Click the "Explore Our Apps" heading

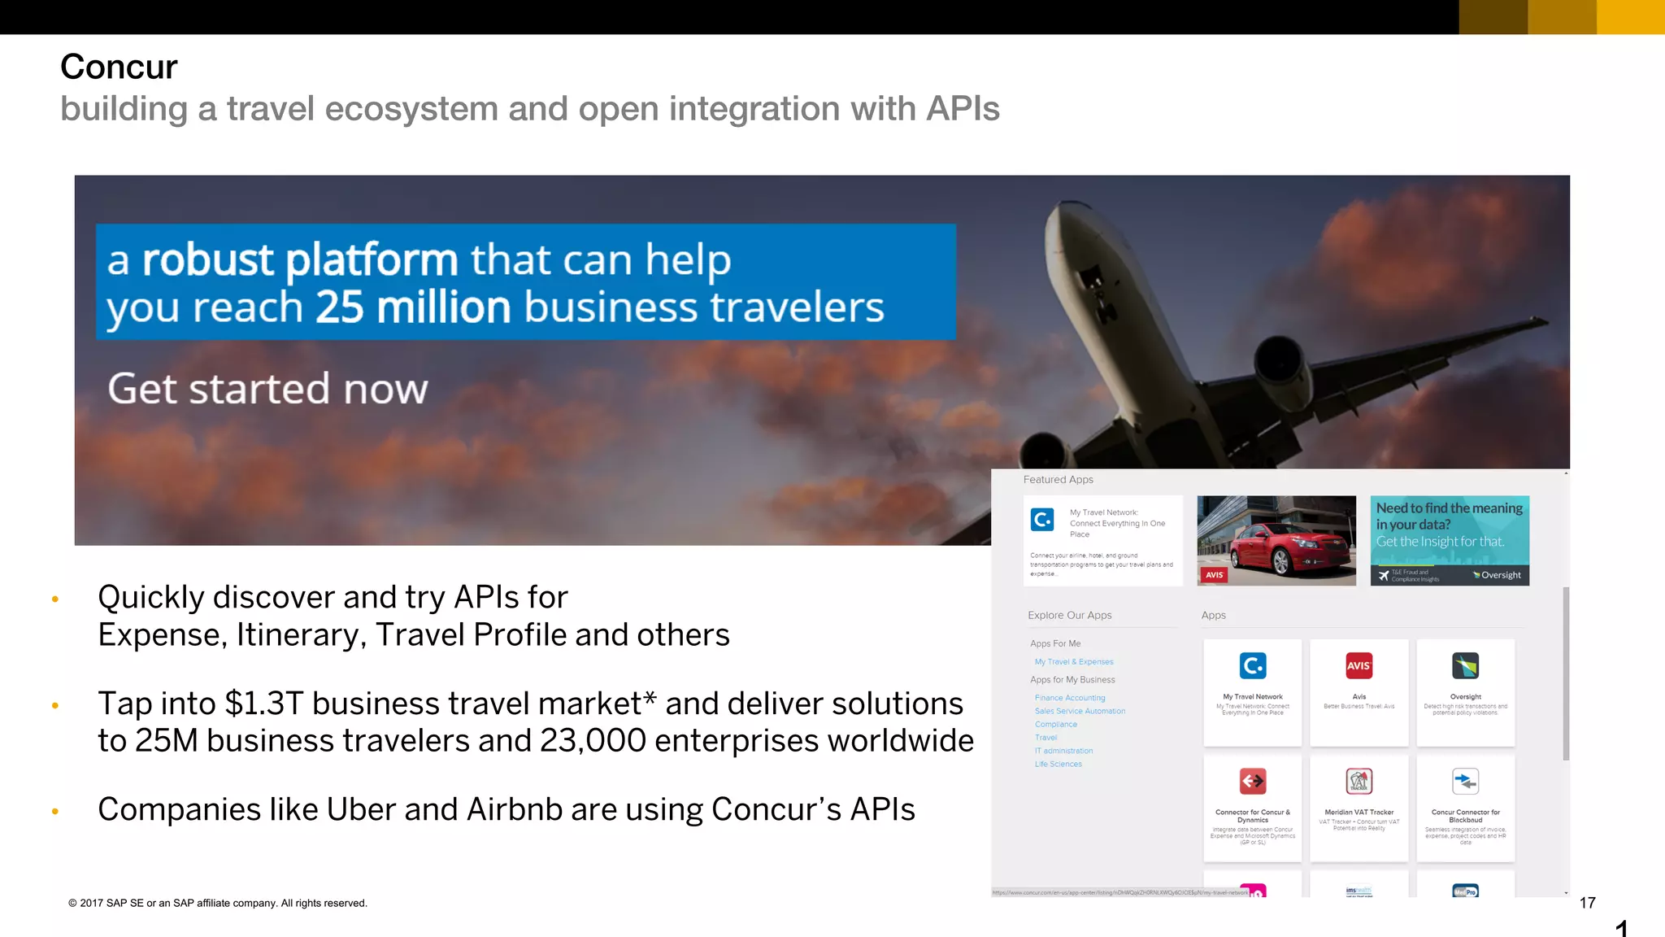[1069, 615]
